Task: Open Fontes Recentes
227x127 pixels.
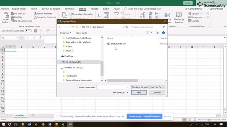Action: 43,13
